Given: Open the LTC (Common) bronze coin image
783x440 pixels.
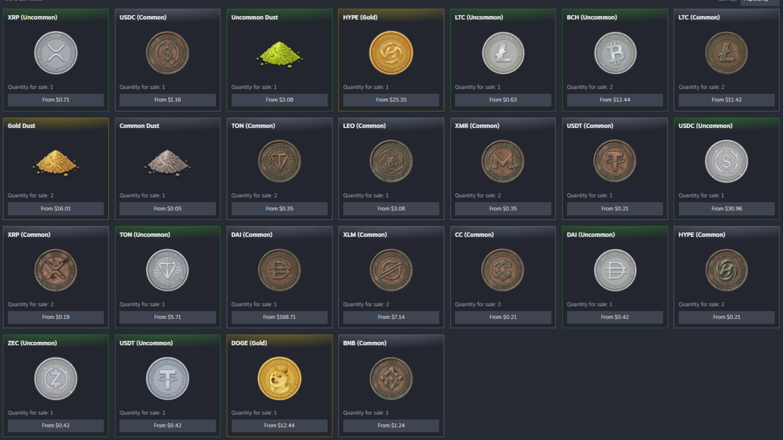Looking at the screenshot, I should coord(727,53).
